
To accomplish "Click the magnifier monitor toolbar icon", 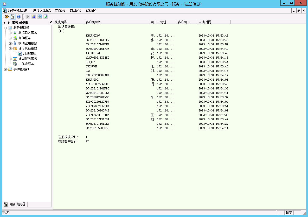I will tap(40, 17).
